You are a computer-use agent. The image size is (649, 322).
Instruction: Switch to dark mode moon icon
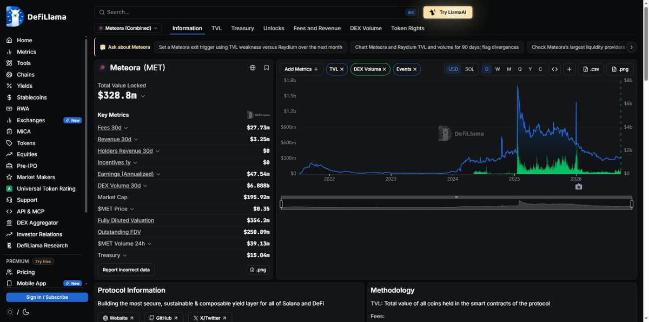click(x=25, y=312)
